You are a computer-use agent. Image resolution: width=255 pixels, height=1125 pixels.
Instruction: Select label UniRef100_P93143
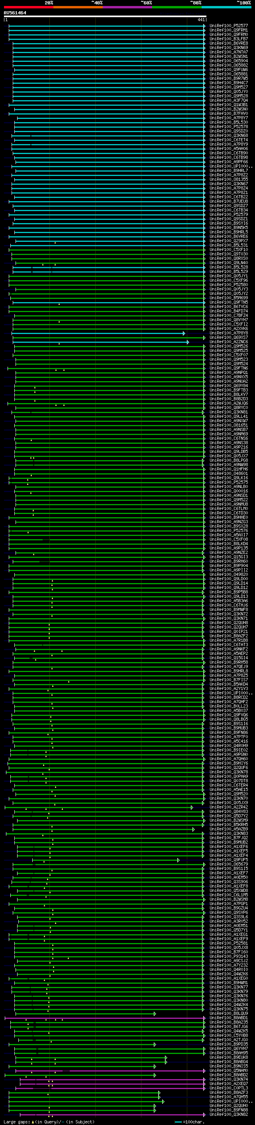coord(229,956)
